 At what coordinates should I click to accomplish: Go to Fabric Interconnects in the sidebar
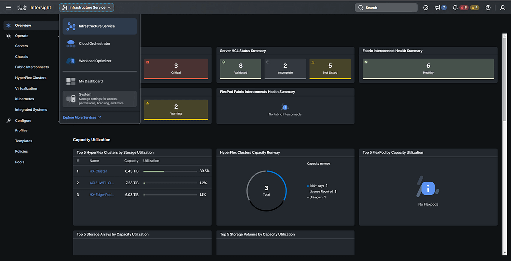click(32, 67)
